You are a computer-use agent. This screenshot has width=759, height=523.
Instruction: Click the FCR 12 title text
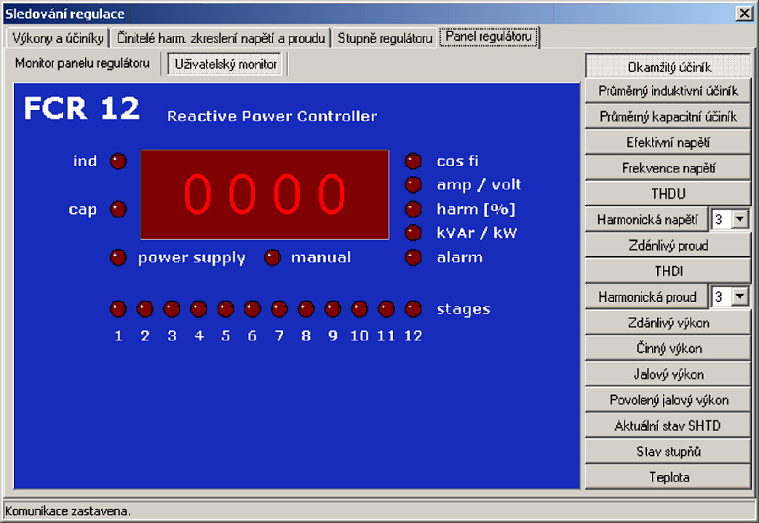(82, 108)
